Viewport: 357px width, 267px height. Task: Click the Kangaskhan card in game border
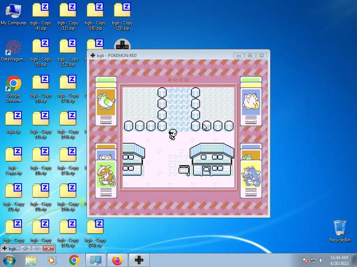(106, 175)
